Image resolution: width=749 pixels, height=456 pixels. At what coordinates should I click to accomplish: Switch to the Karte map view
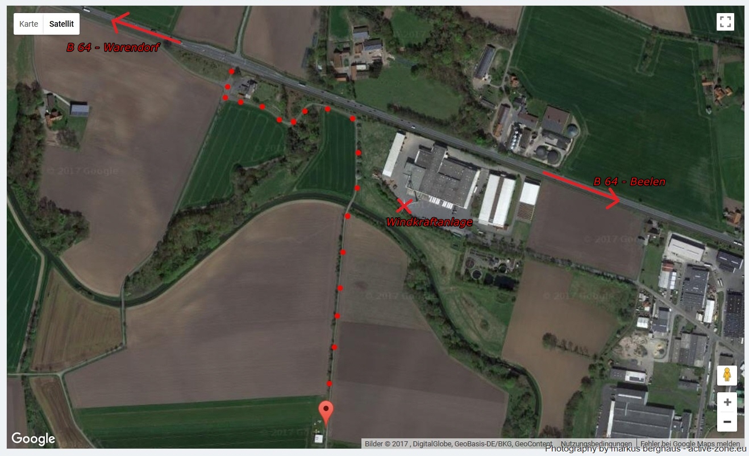coord(28,24)
